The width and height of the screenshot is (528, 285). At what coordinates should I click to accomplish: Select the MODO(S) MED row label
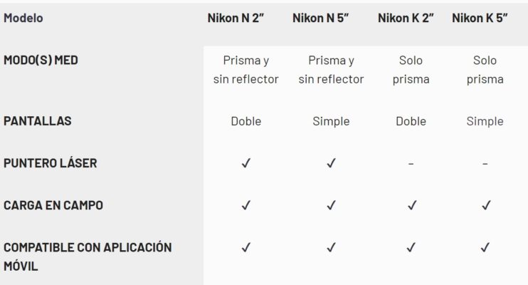pyautogui.click(x=41, y=60)
